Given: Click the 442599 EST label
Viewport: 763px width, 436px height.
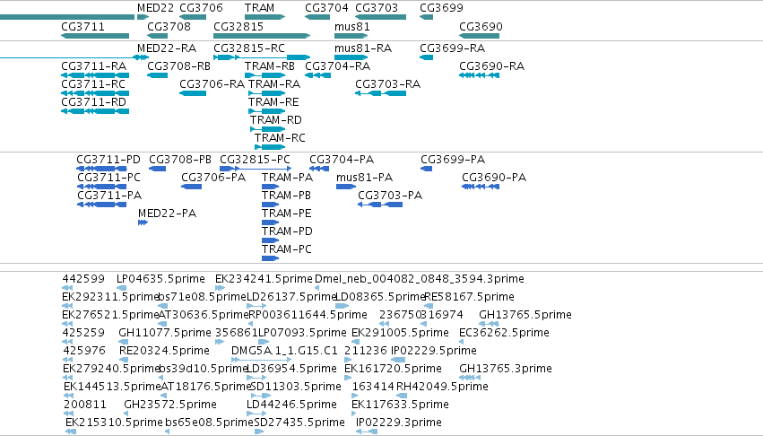Looking at the screenshot, I should (x=83, y=279).
